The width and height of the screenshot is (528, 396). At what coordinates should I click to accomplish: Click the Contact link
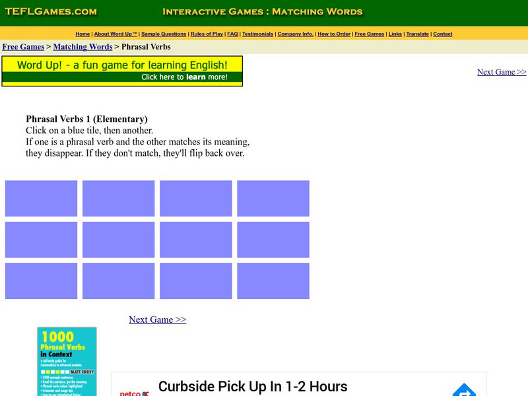click(443, 34)
